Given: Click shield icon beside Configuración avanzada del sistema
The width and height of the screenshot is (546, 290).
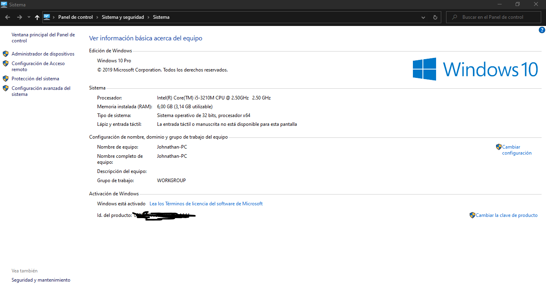Looking at the screenshot, I should [x=6, y=88].
